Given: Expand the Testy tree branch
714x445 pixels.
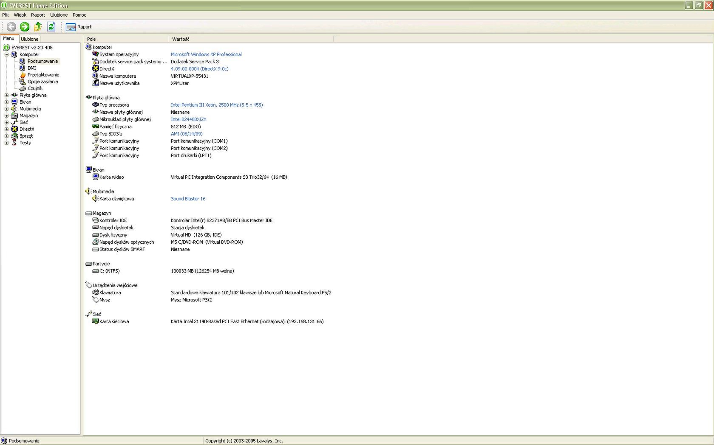Looking at the screenshot, I should [6, 143].
